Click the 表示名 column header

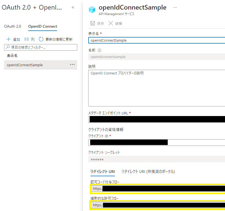12,56
